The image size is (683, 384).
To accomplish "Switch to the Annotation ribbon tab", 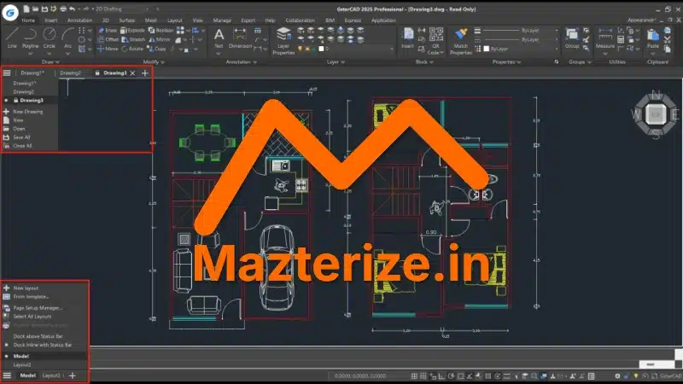I will [79, 20].
